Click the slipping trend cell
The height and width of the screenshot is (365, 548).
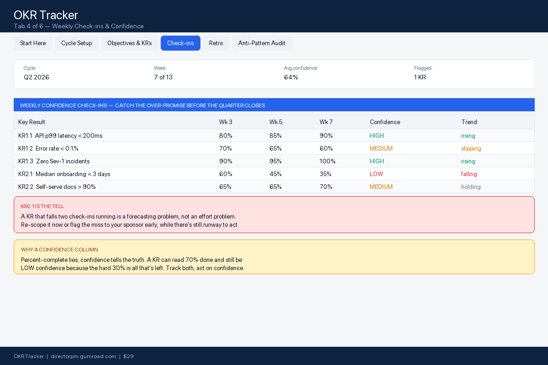471,148
